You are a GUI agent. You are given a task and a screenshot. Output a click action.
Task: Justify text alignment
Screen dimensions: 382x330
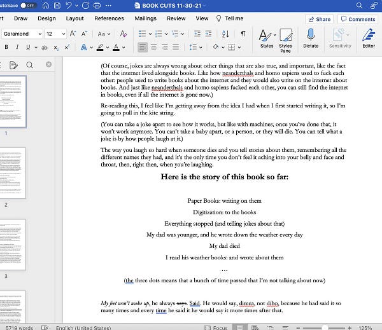[x=176, y=47]
